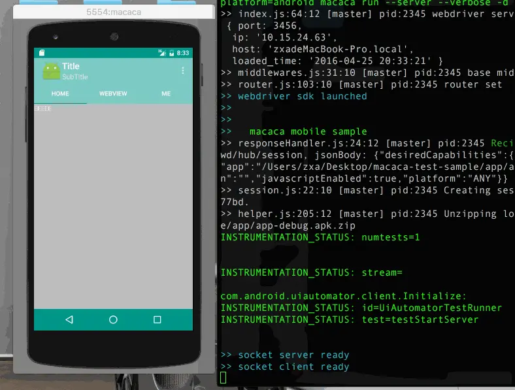Click the 'socket client ready' line
This screenshot has width=515, height=390.
(x=285, y=366)
